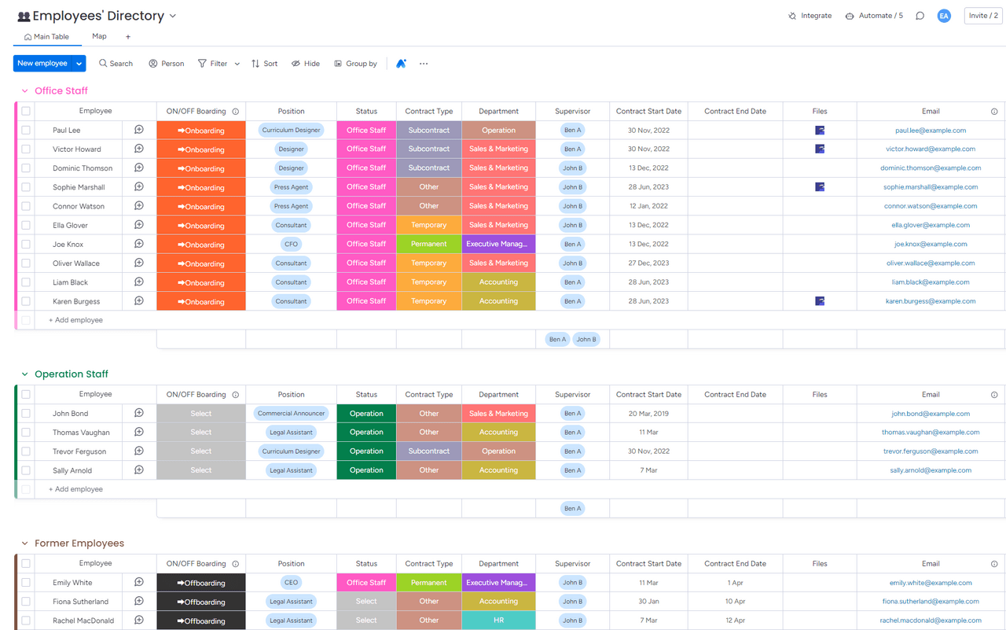The image size is (1006, 630).
Task: Tick the checkbox for Ella Glover
Action: tap(26, 225)
